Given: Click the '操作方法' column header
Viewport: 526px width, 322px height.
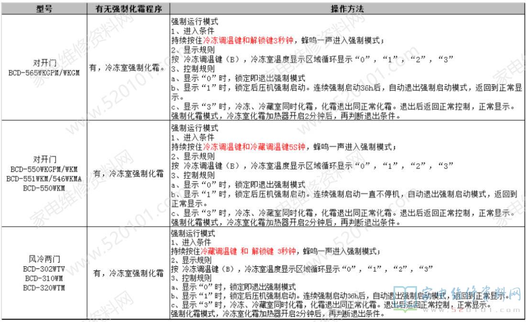Looking at the screenshot, I should point(347,9).
